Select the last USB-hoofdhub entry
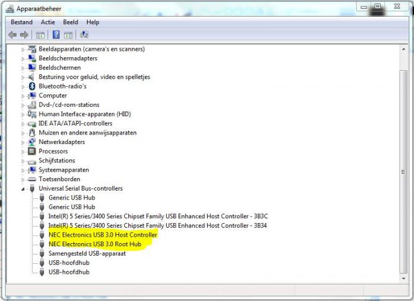The image size is (414, 301). (x=69, y=272)
